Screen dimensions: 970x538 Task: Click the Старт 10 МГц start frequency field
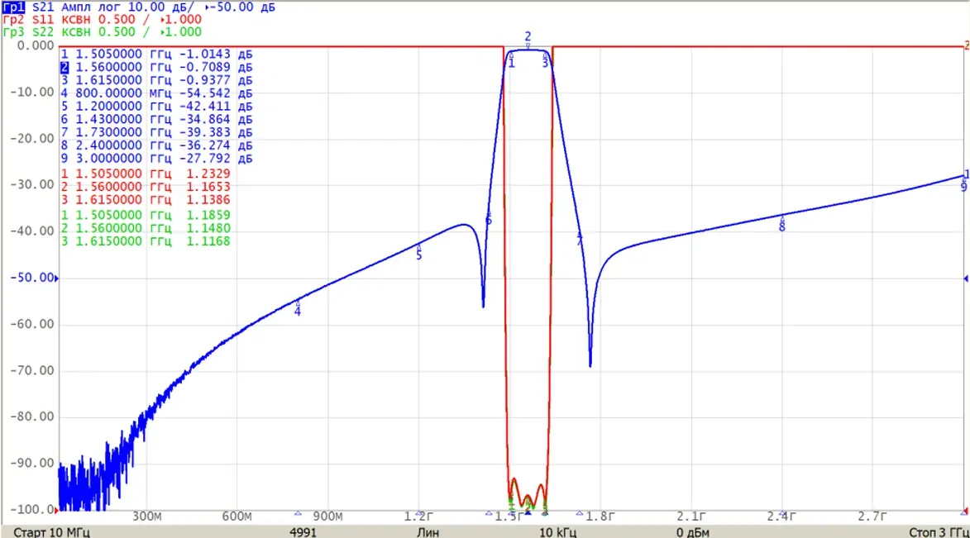(x=52, y=532)
